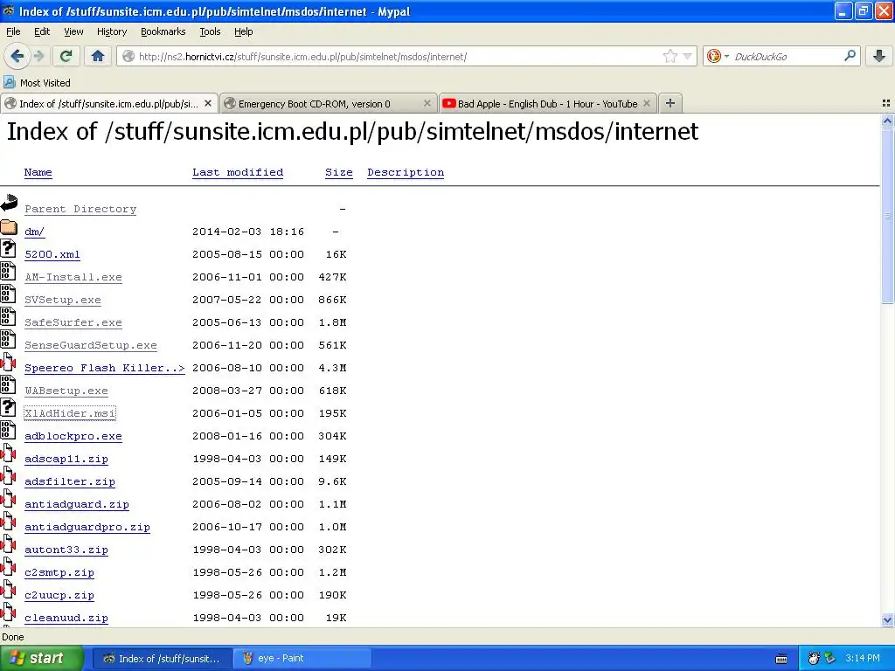Switch to Emergency Boot CD-ROM tab
Viewport: 895px width, 671px height.
[329, 103]
